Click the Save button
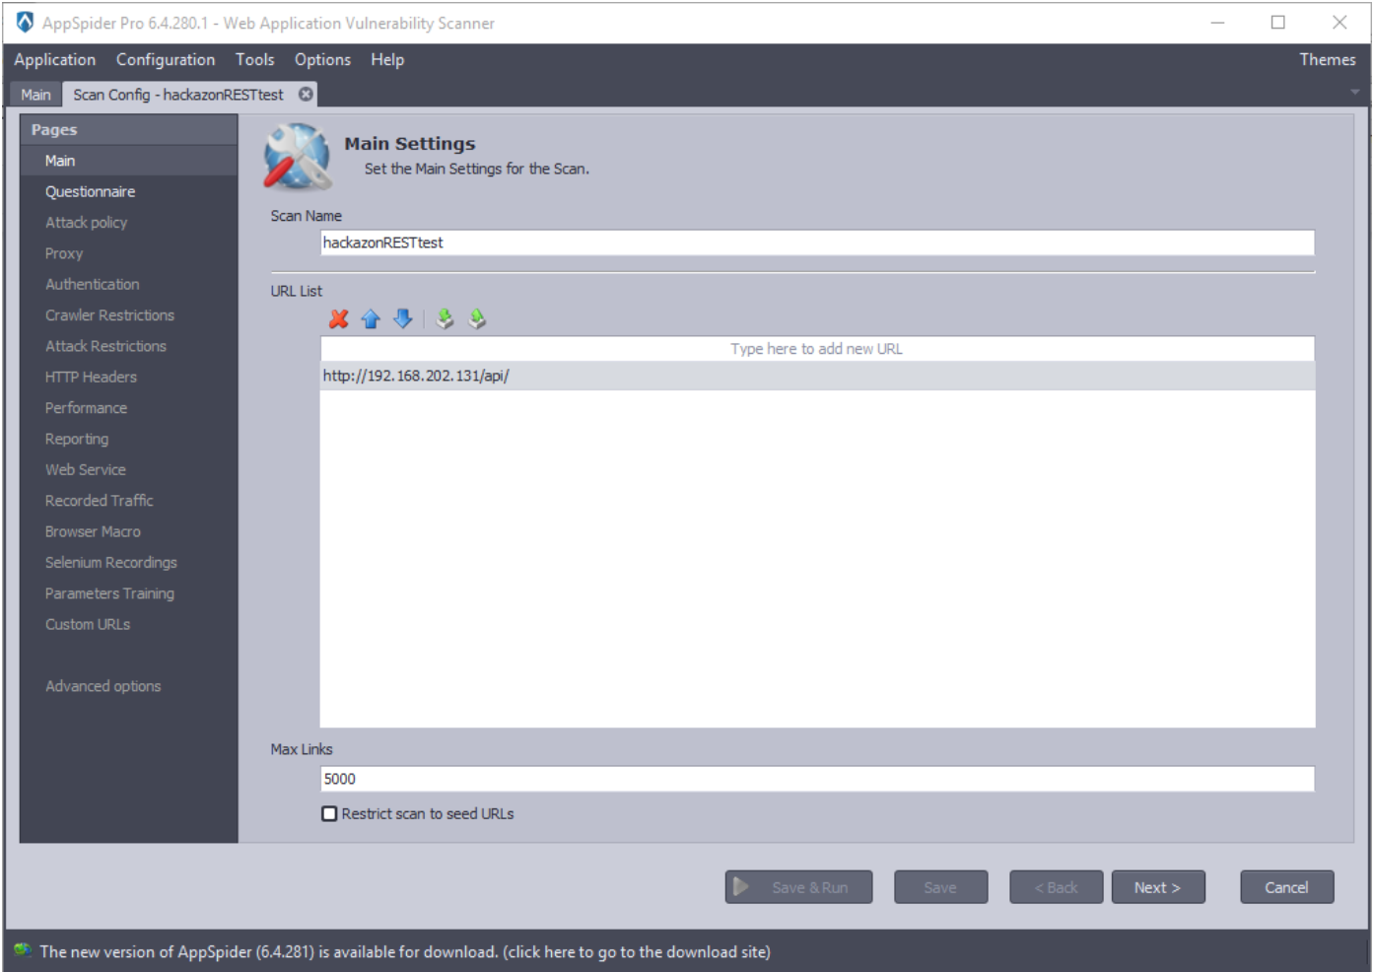 [940, 887]
